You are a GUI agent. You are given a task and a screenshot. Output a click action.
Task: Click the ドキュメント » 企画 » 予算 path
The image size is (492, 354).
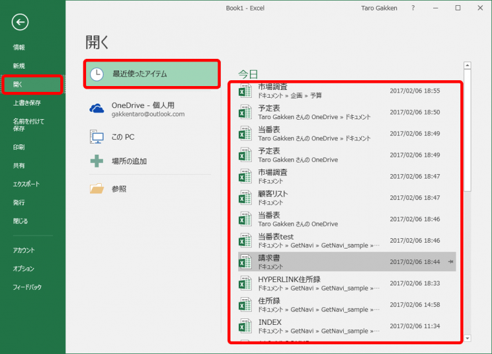coord(290,95)
